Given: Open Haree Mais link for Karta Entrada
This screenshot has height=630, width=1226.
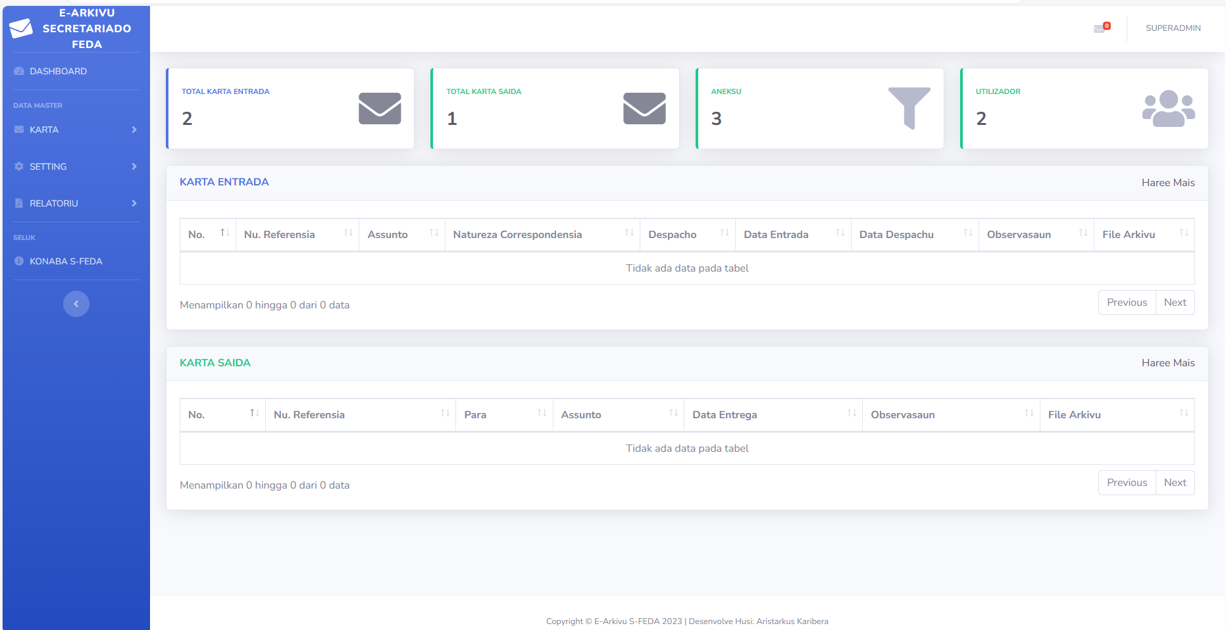Looking at the screenshot, I should (1167, 183).
